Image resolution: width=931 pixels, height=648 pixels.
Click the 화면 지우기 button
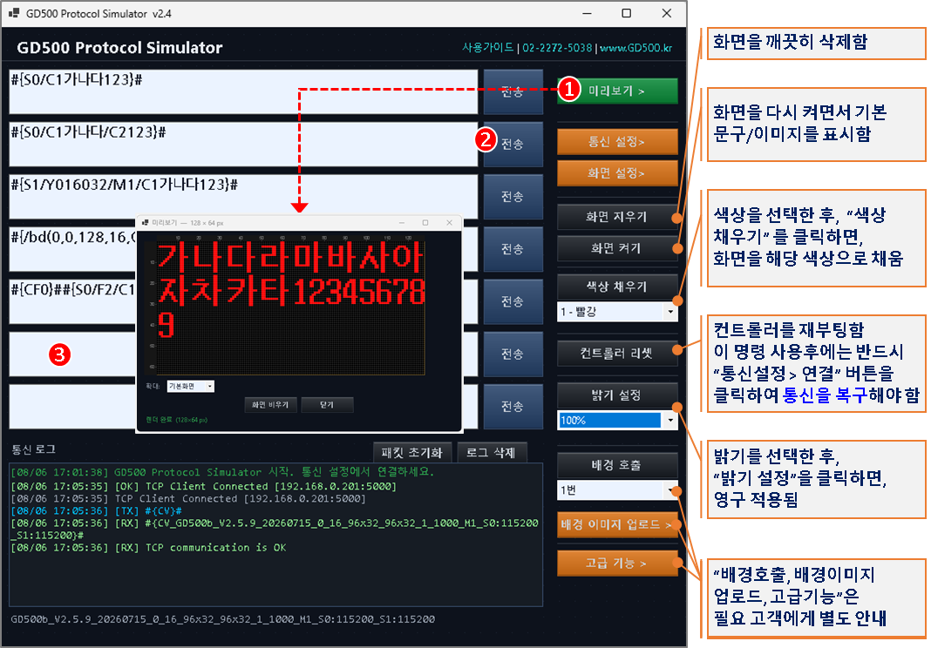coord(617,217)
